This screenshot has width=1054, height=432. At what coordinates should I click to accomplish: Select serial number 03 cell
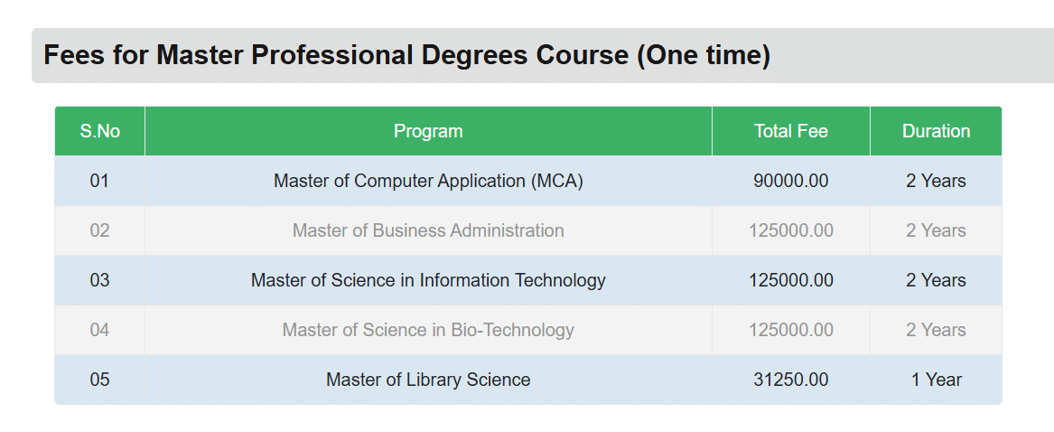[99, 280]
